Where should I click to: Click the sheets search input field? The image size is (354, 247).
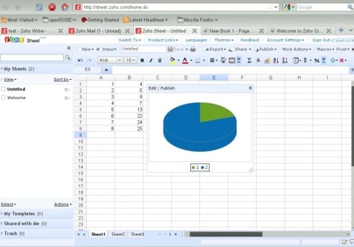32,57
